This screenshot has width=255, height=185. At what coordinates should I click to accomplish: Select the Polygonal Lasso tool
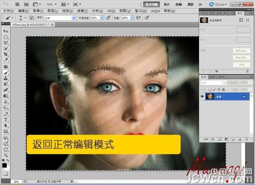click(x=6, y=43)
